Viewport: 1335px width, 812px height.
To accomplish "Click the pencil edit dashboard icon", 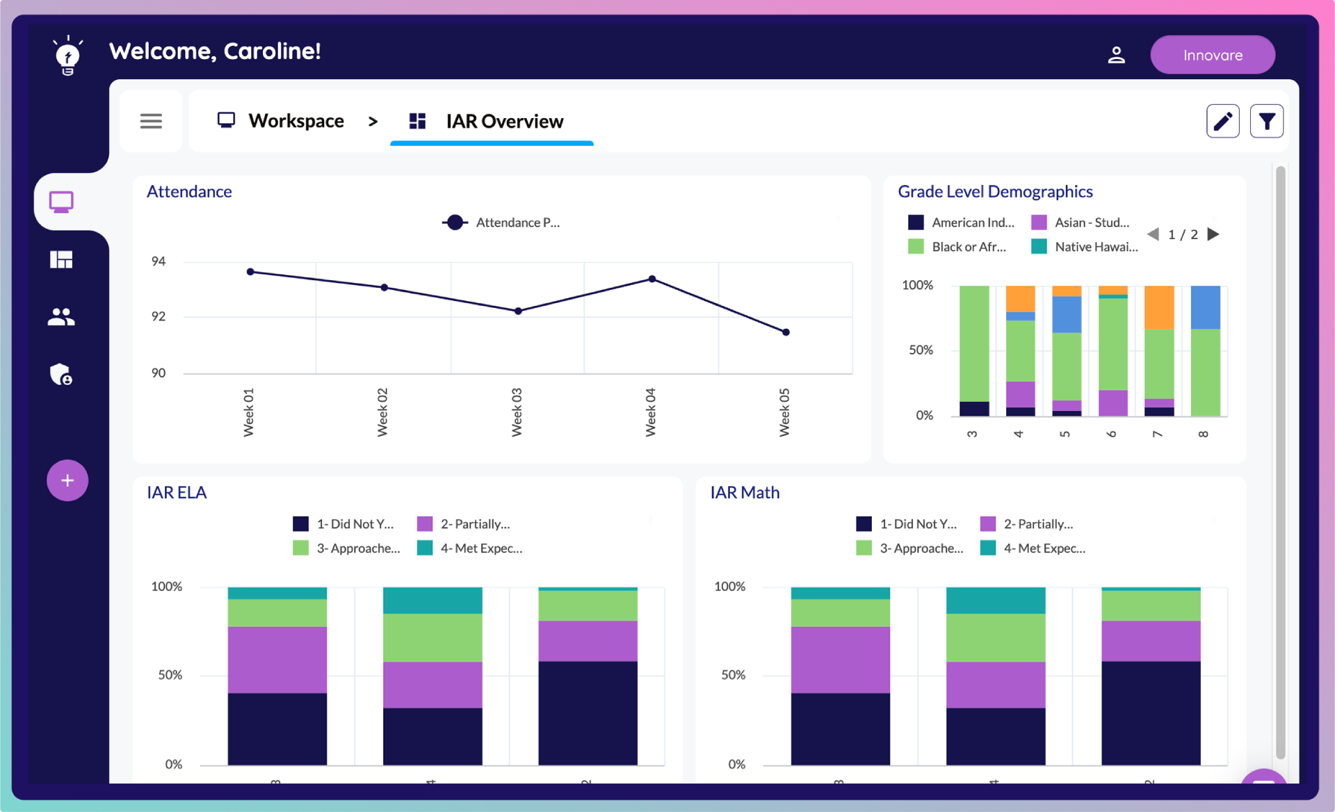I will click(x=1222, y=122).
